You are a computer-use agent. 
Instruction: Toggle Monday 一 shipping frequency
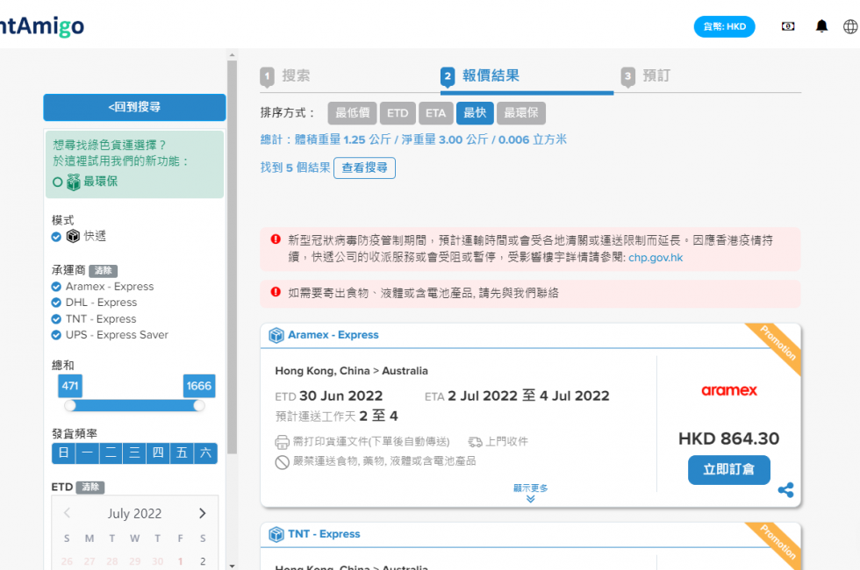point(87,453)
